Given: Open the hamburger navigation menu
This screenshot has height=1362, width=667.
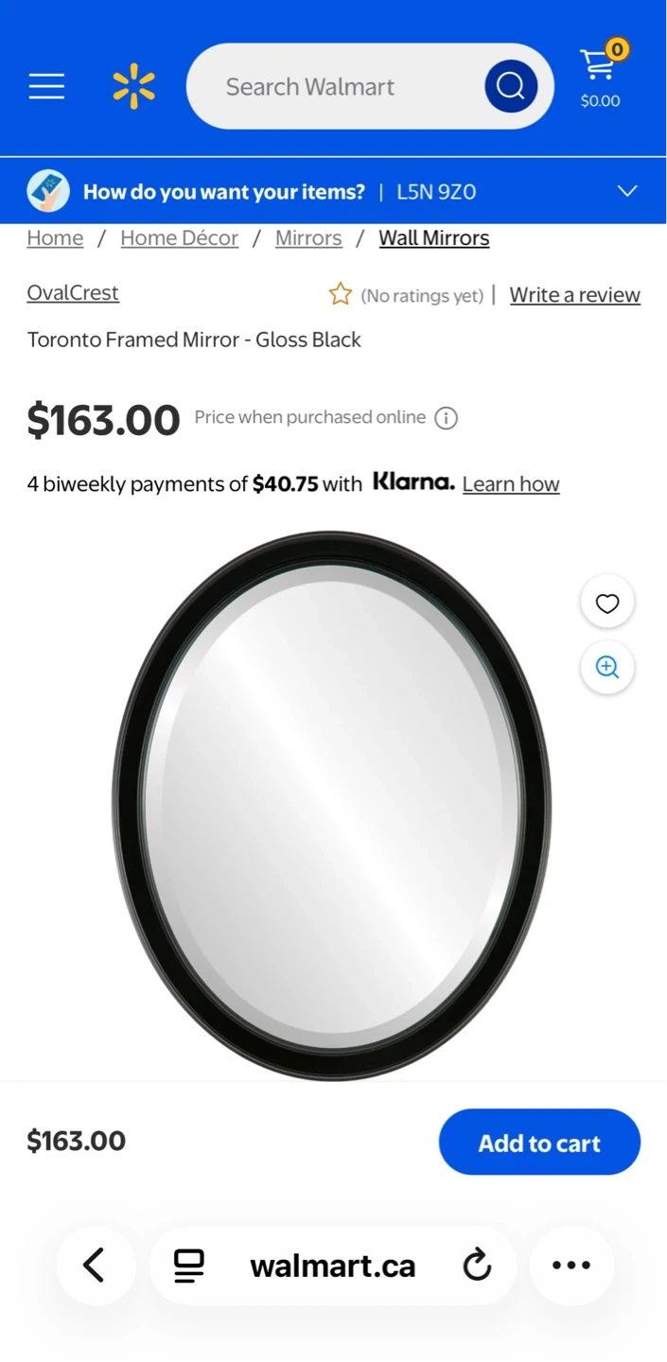Looking at the screenshot, I should 46,86.
